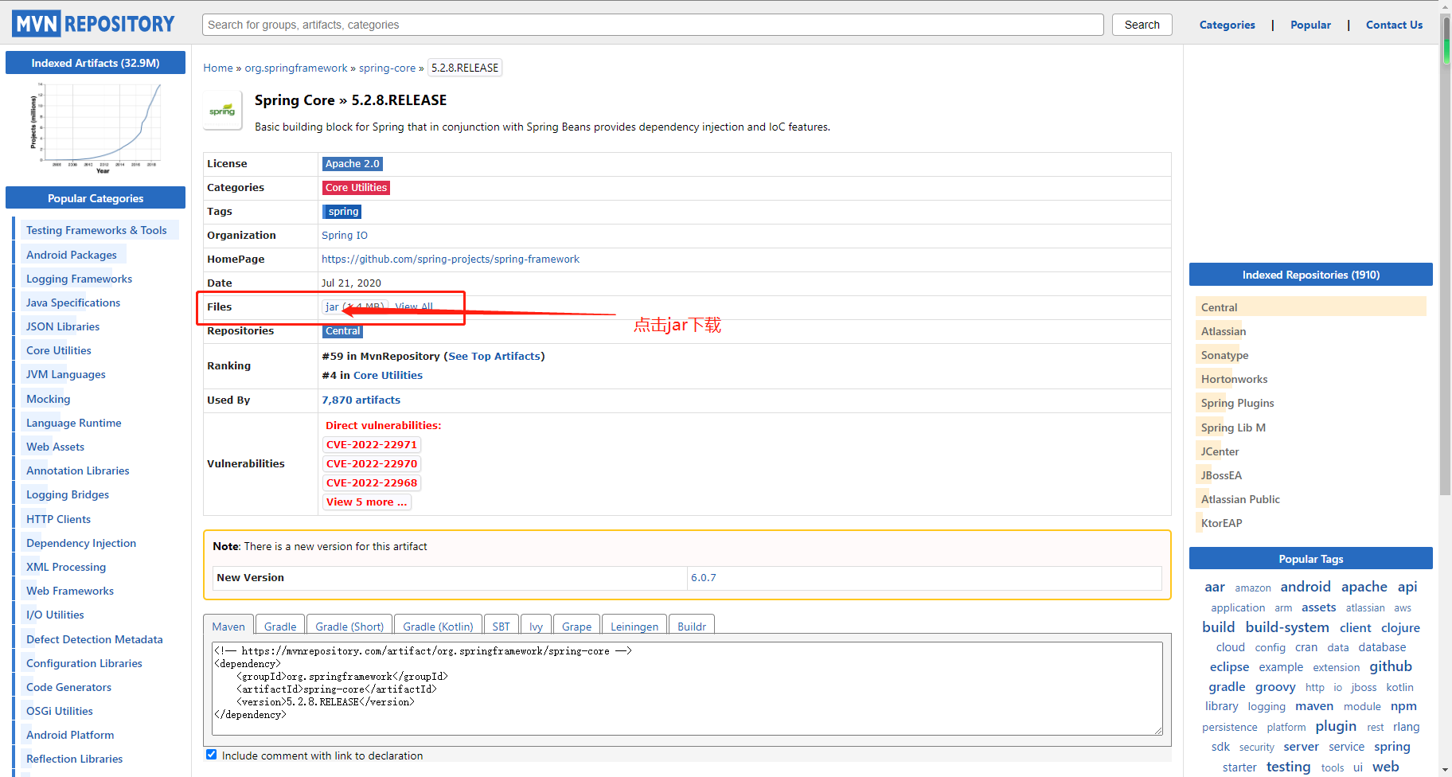Open the Contact Us page
Viewport: 1452px width, 777px height.
(x=1394, y=25)
